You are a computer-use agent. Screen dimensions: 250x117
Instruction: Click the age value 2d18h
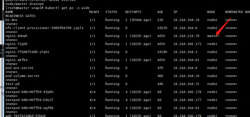coord(162,52)
